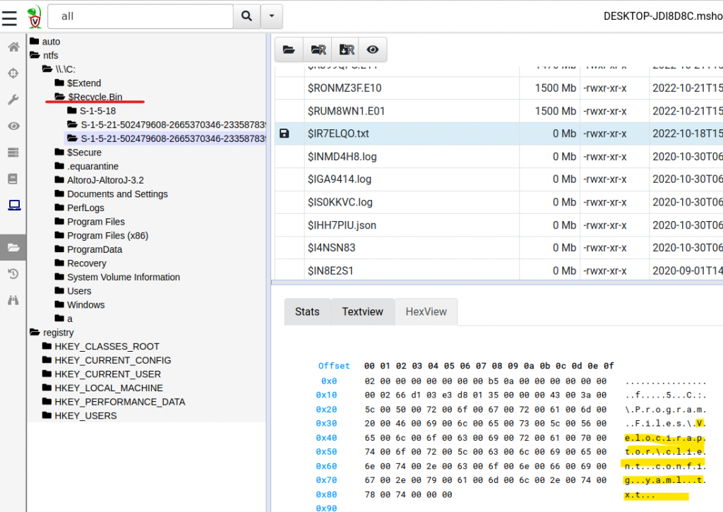This screenshot has height=512, width=723.
Task: Open Hunt Manager crosshair icon in sidebar
Action: tap(13, 73)
